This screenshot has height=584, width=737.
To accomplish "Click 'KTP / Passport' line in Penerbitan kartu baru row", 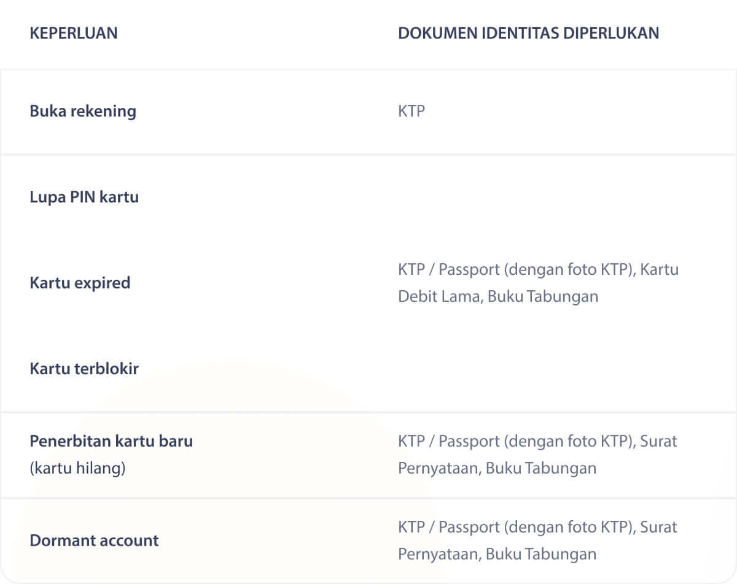I will 537,441.
